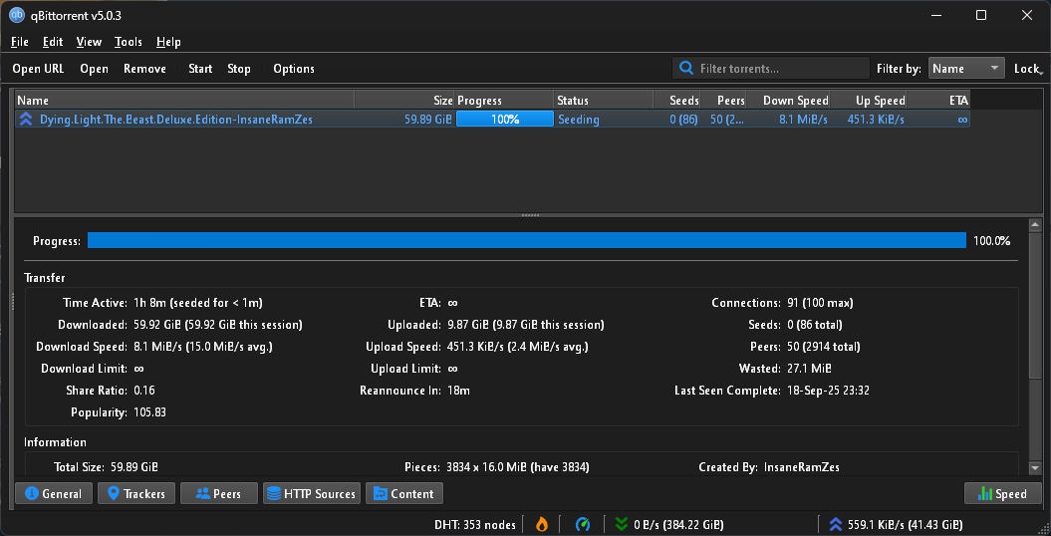Sort by Down Speed column header
This screenshot has width=1051, height=536.
pos(788,101)
